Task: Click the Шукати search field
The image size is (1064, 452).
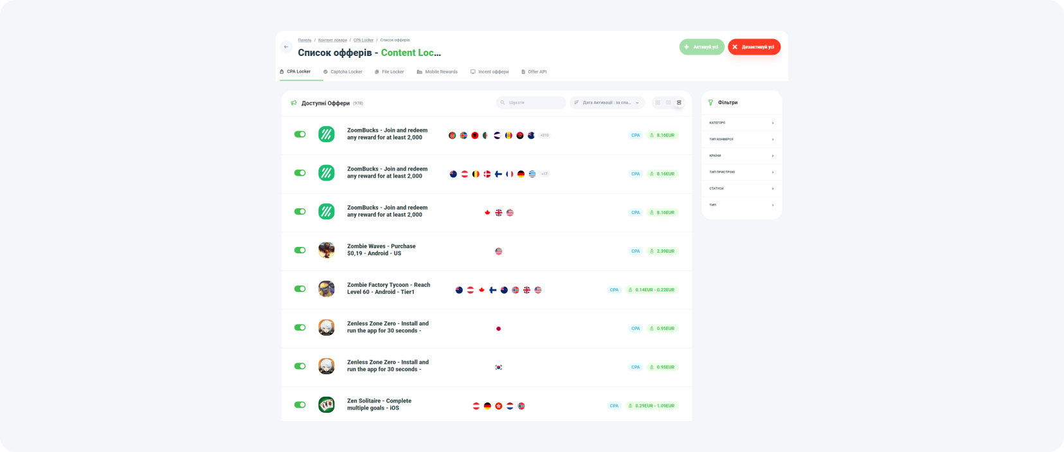Action: (x=531, y=103)
